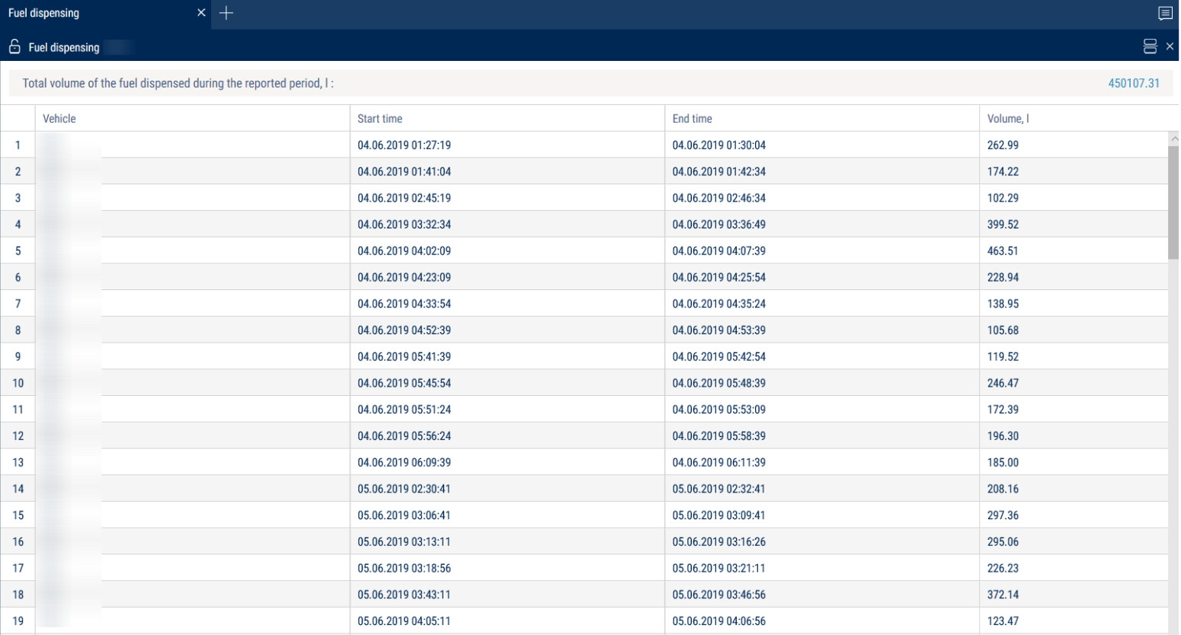Select volume cell 102.29
The width and height of the screenshot is (1181, 635).
(x=1003, y=198)
